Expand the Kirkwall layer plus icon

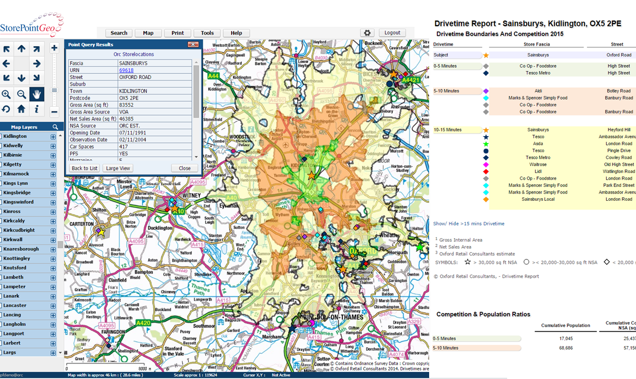click(x=53, y=240)
